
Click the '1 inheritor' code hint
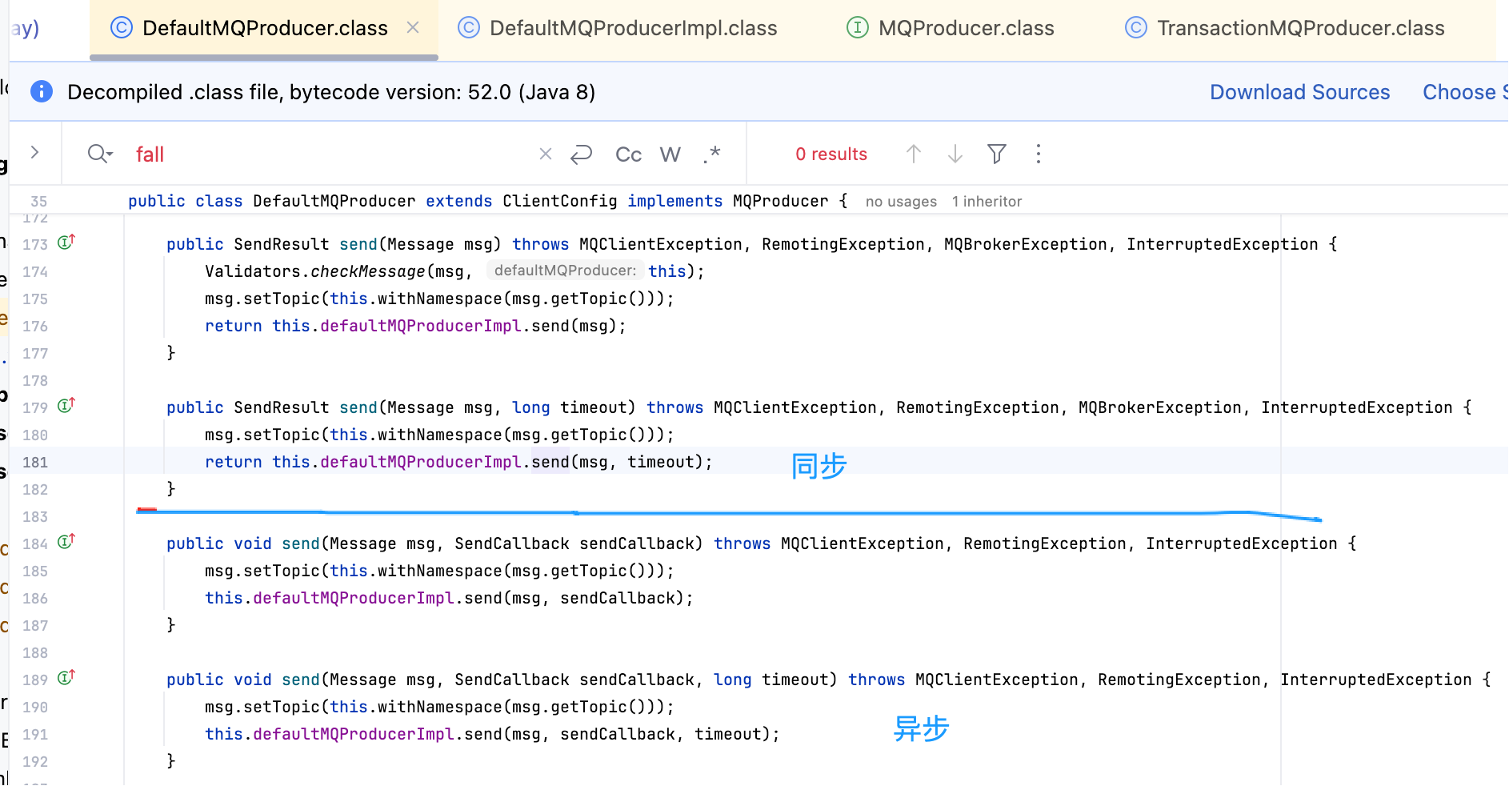[x=987, y=202]
